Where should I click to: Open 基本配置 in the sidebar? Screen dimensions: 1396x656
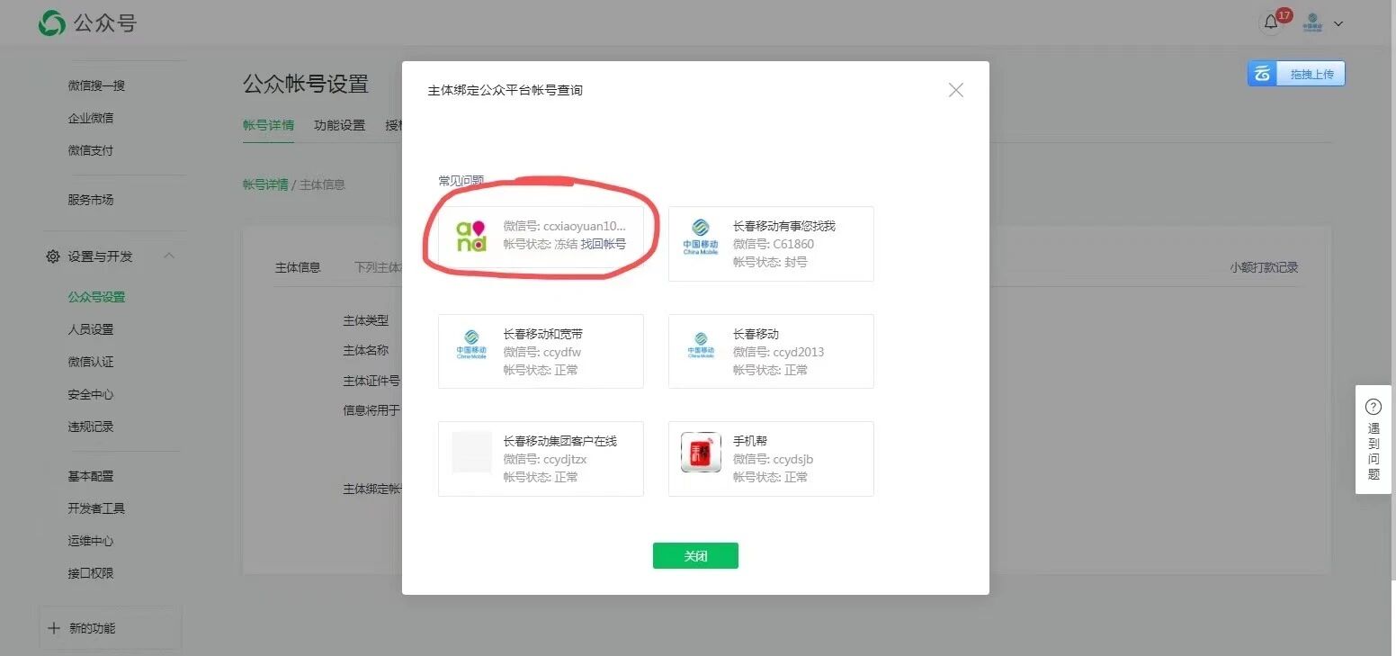point(91,476)
